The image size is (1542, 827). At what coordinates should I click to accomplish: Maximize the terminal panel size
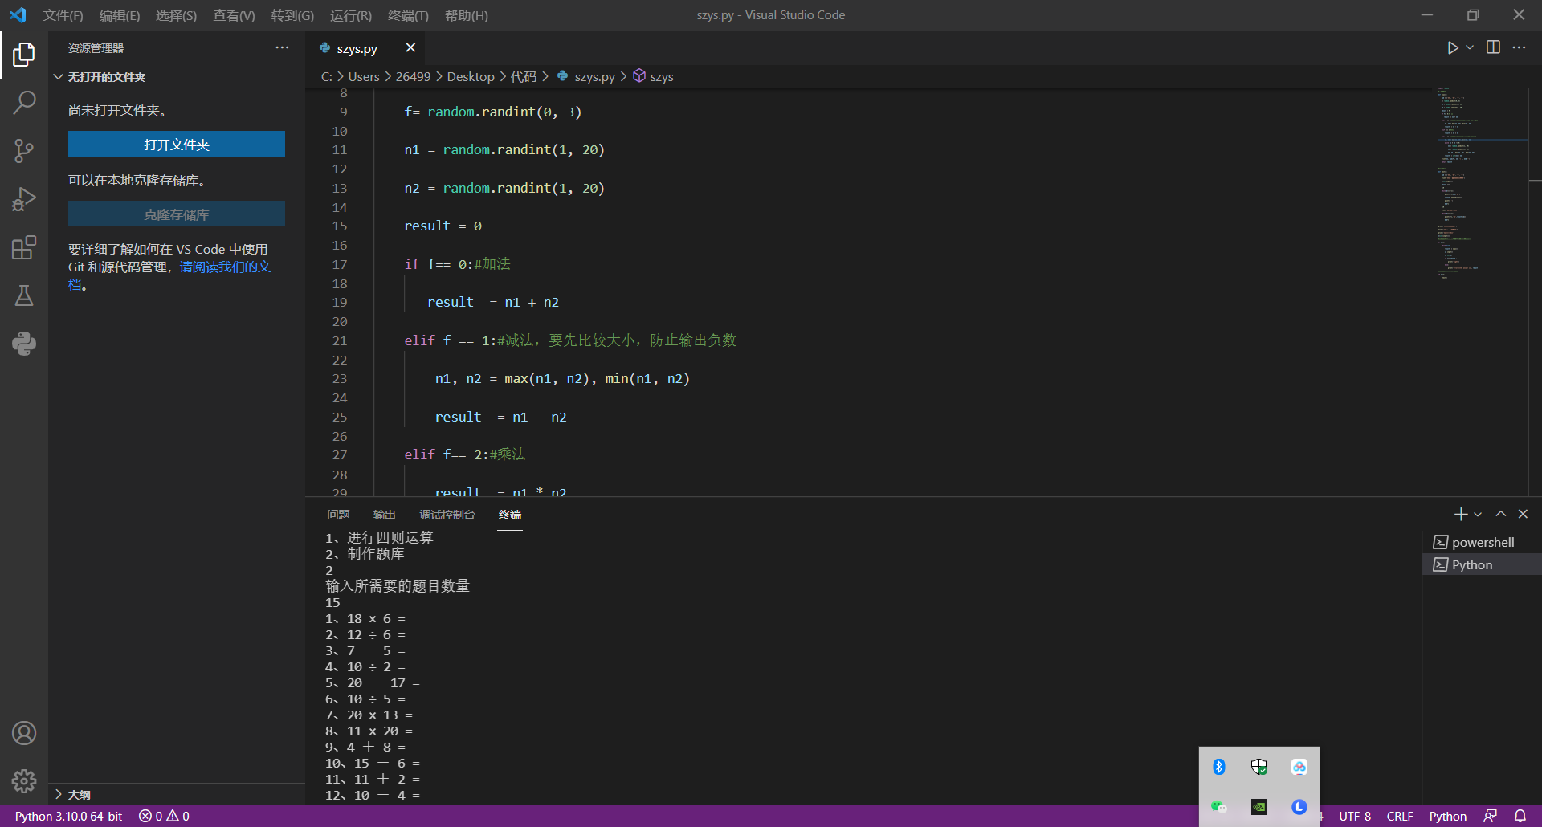(1500, 514)
